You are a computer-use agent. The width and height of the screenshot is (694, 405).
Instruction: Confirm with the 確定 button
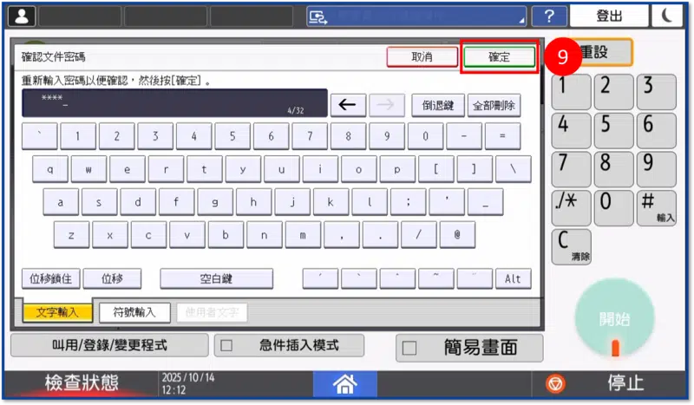(x=500, y=56)
